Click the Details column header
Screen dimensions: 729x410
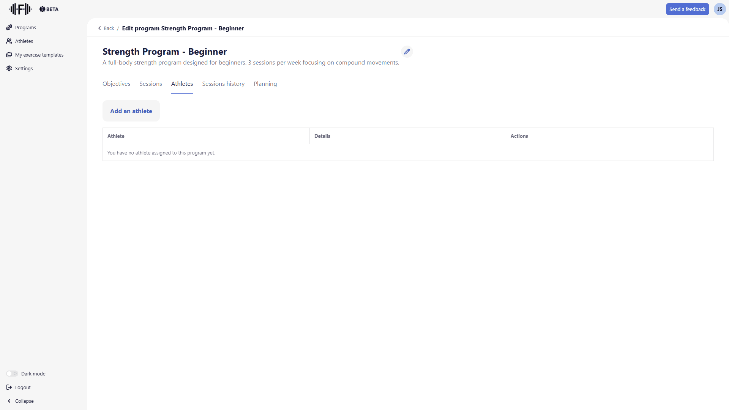click(x=322, y=136)
